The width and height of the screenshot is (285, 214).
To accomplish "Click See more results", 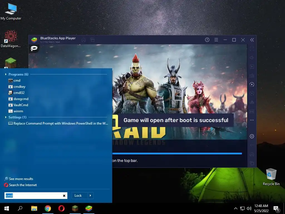I will point(19,179).
